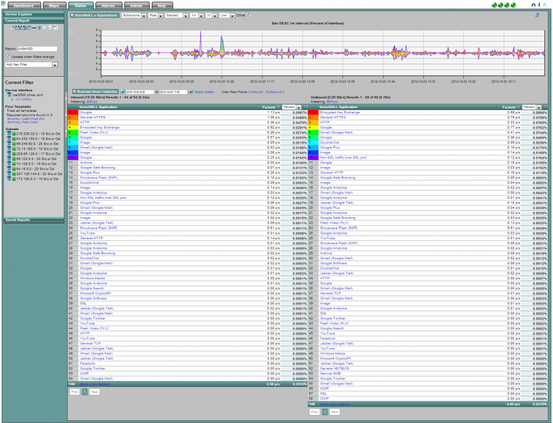Open the Line graph type dropdown
The image size is (553, 423).
click(x=227, y=16)
